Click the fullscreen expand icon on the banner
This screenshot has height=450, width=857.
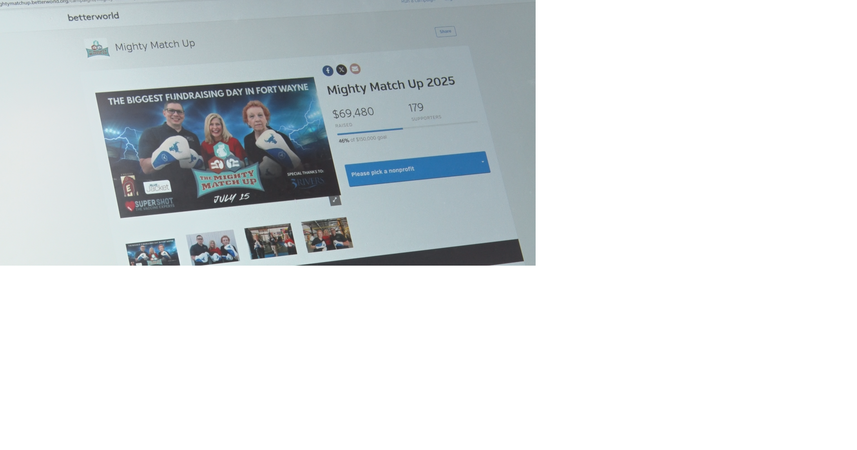click(335, 200)
